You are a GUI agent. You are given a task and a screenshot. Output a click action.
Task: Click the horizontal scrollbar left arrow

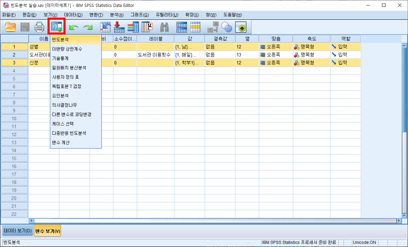pos(31,221)
